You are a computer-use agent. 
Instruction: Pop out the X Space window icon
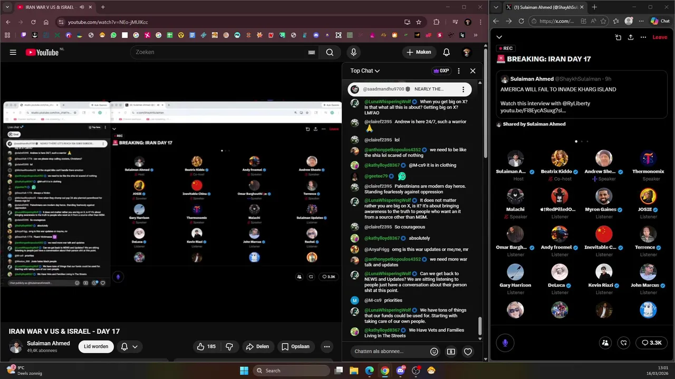(x=618, y=37)
